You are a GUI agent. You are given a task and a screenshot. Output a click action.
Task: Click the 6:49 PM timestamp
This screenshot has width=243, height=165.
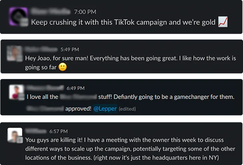75,88
